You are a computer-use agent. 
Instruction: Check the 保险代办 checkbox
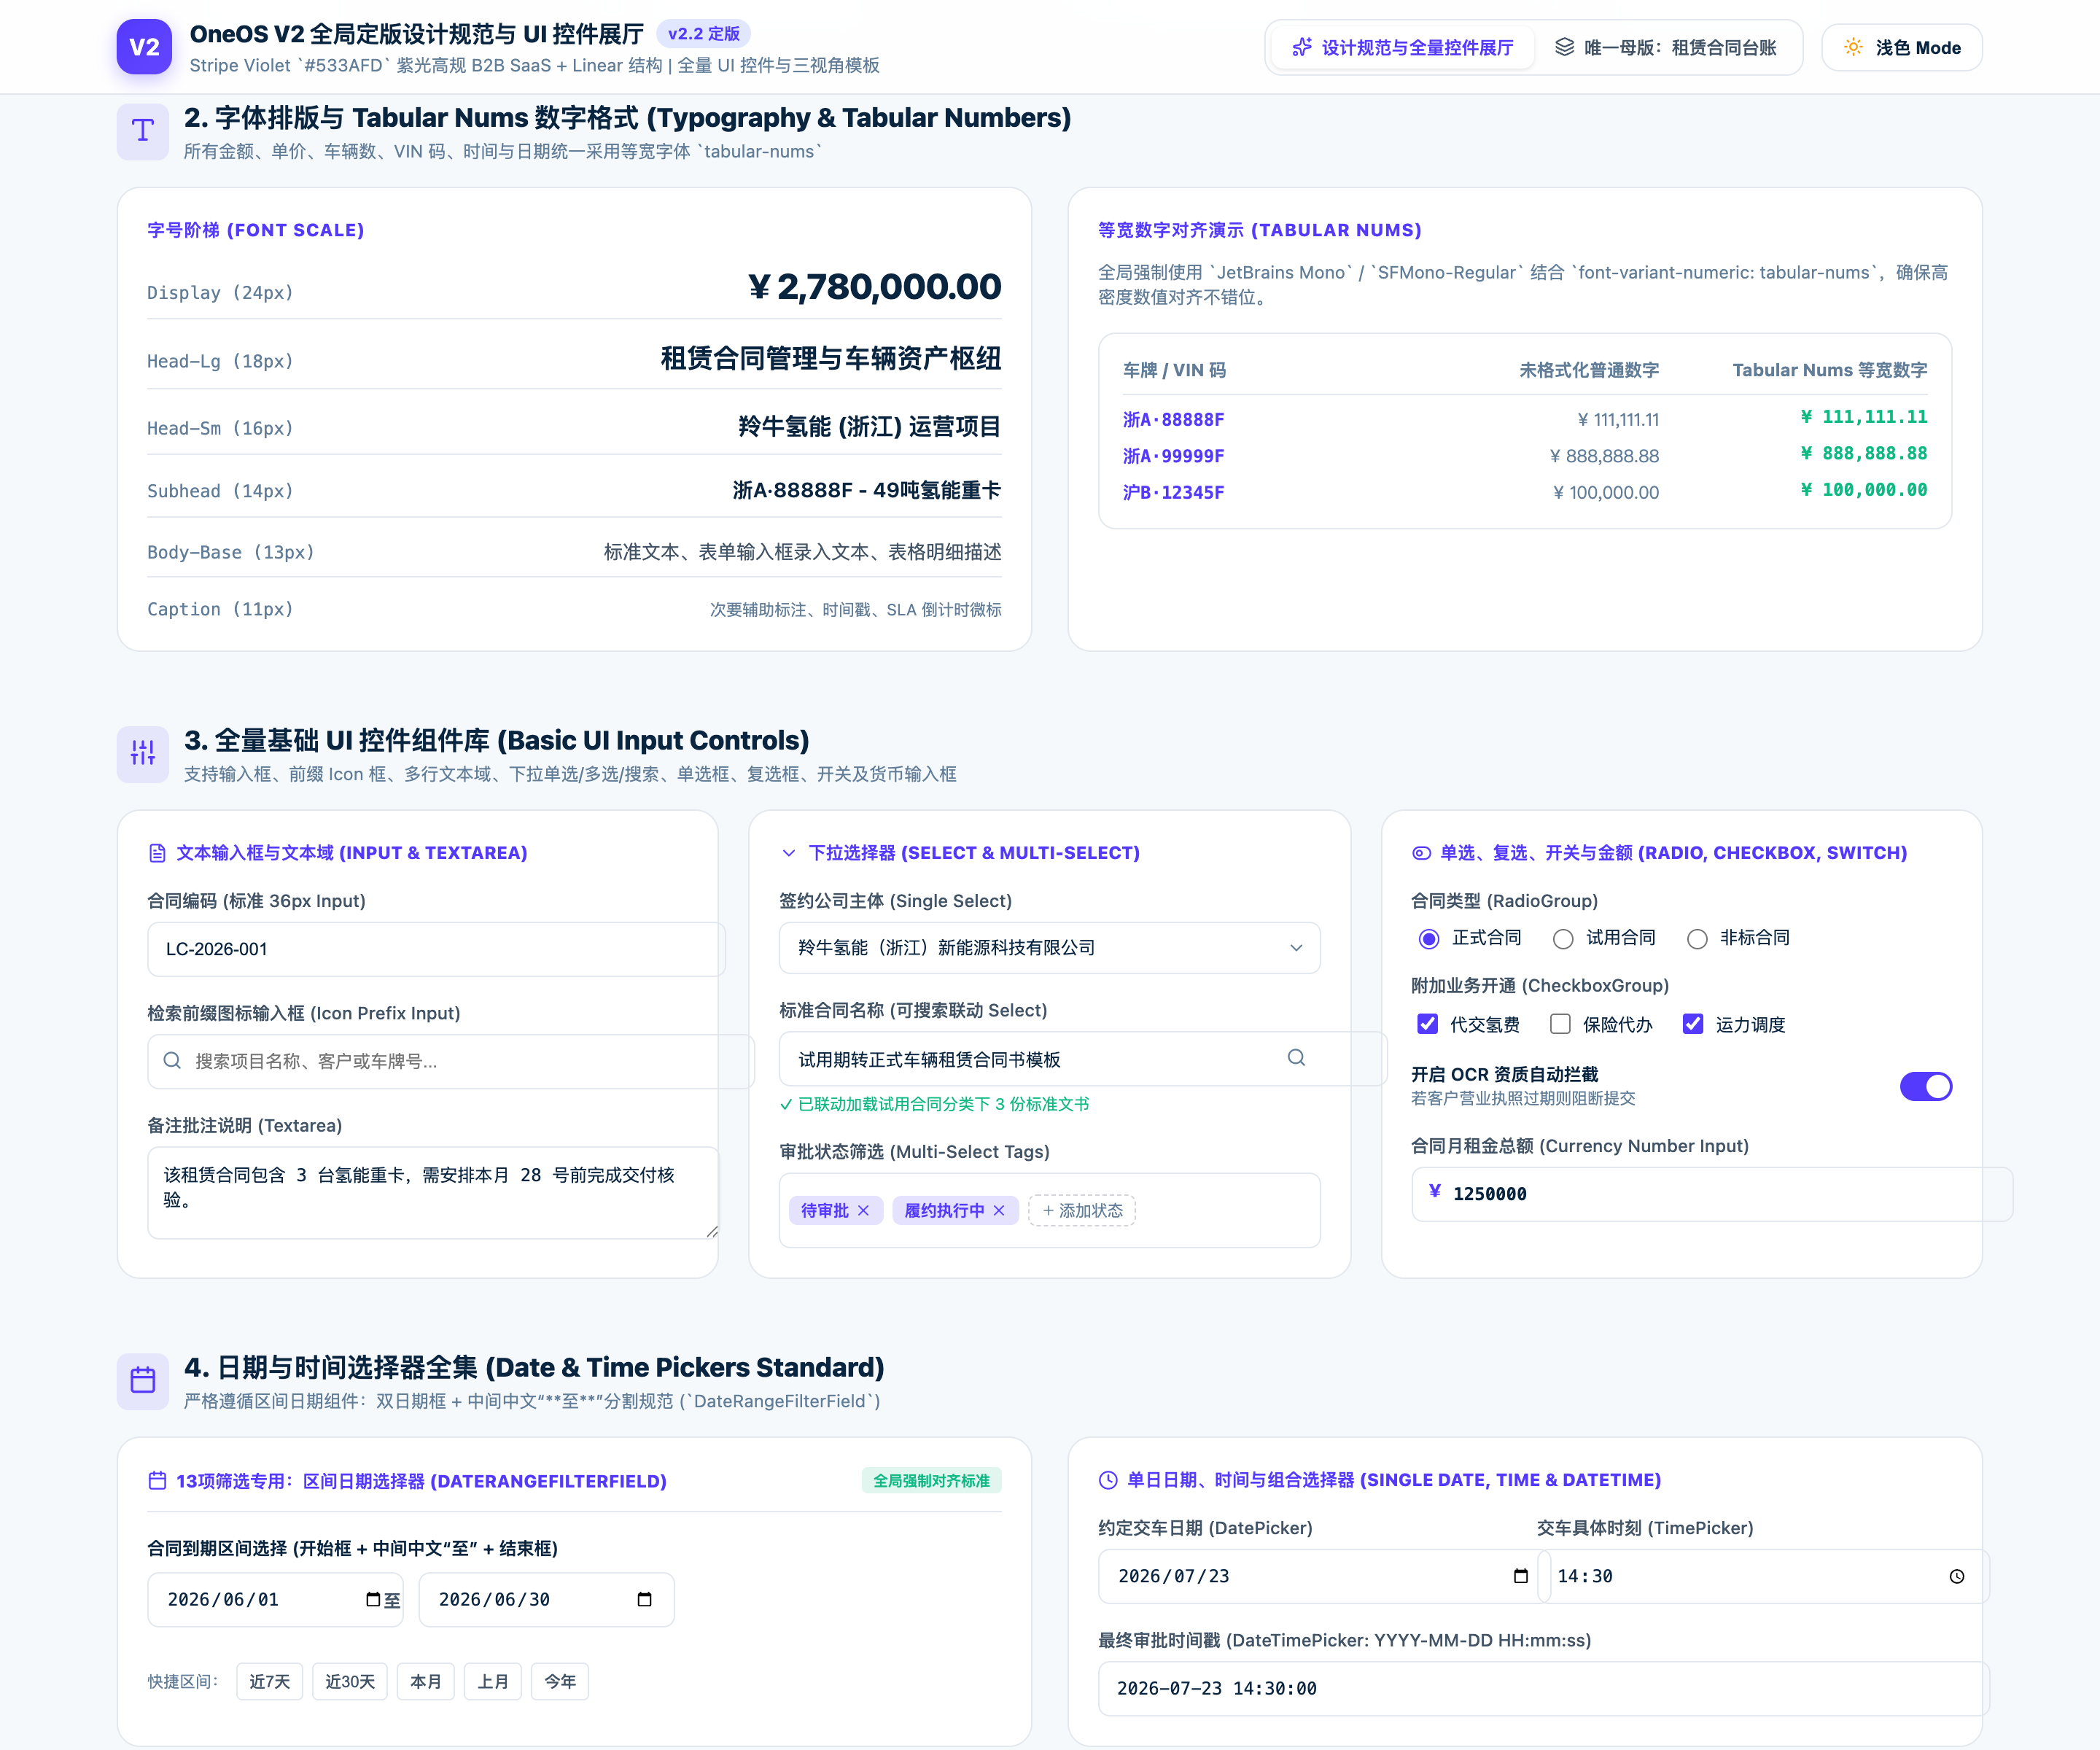(x=1560, y=1023)
